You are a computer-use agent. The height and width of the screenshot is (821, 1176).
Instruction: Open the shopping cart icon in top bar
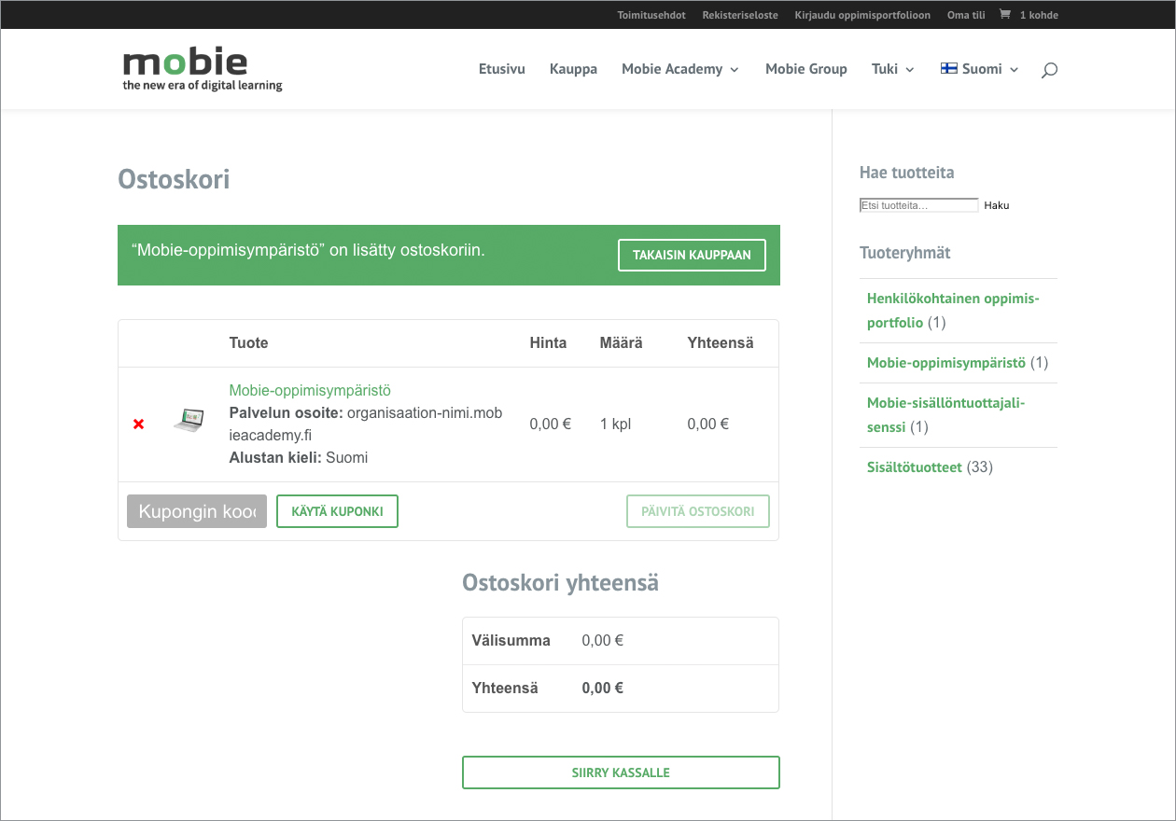coord(1004,15)
